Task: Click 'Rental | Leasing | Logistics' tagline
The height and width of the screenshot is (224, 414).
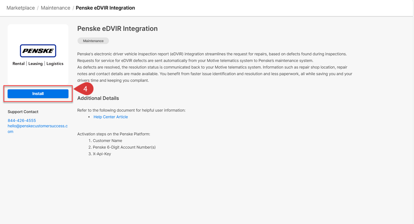Action: [x=38, y=64]
